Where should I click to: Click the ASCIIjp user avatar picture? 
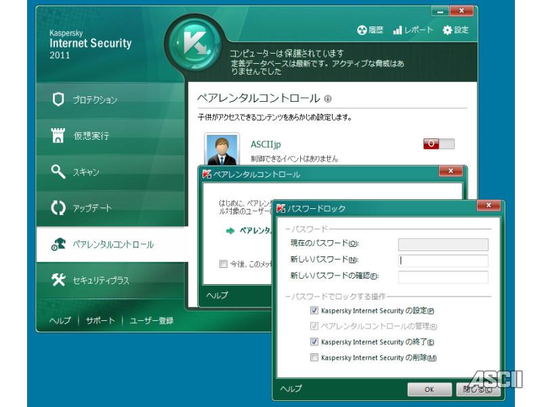pyautogui.click(x=222, y=149)
